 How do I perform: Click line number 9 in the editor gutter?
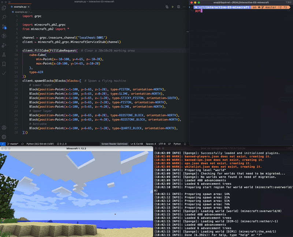17,51
